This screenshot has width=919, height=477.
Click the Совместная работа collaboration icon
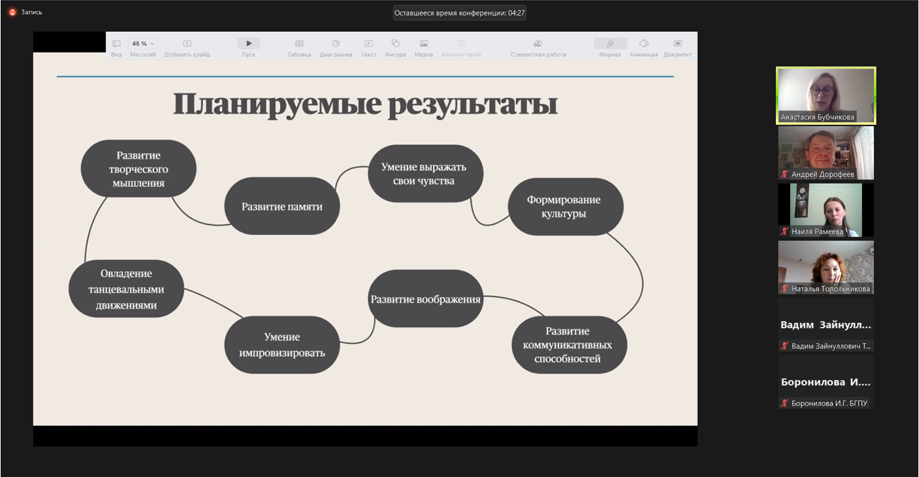[538, 44]
